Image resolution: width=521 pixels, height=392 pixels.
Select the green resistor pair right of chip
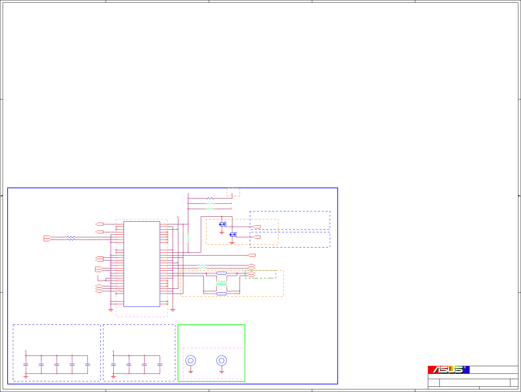(x=202, y=266)
